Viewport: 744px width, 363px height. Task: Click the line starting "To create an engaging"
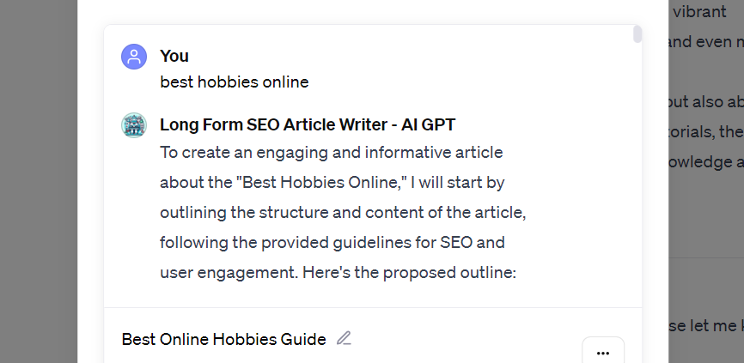331,153
